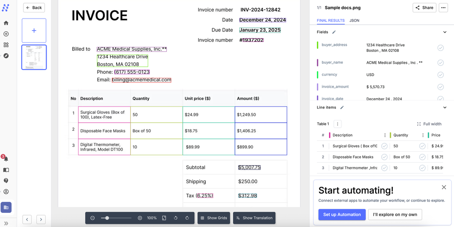Select the FINAL RESULTS tab
The width and height of the screenshot is (454, 227).
click(x=330, y=20)
